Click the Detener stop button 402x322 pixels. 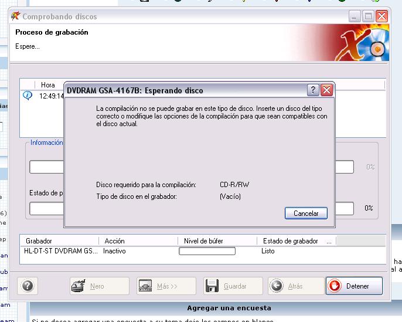[x=354, y=286]
